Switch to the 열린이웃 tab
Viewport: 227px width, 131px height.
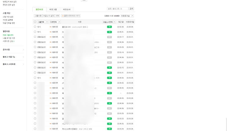coord(39,9)
